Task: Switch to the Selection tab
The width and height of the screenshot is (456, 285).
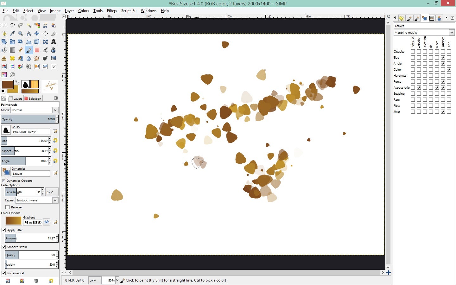Action: pos(33,98)
